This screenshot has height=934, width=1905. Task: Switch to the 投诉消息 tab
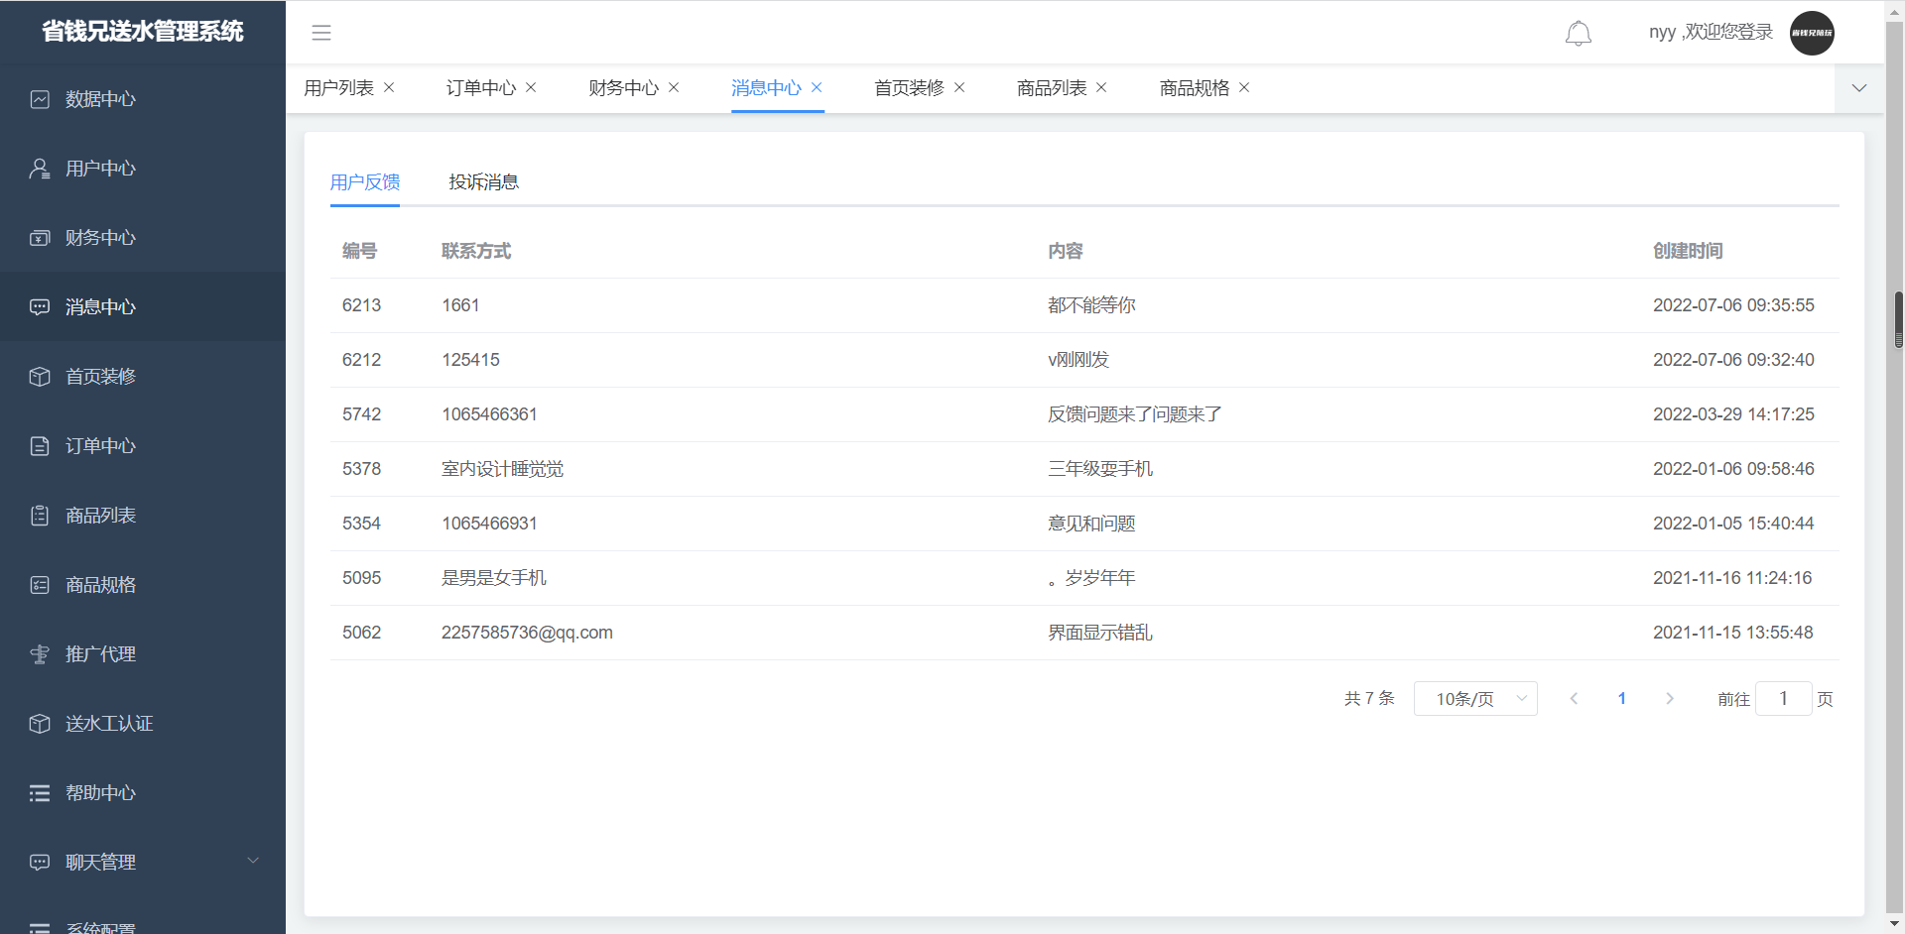pos(483,182)
